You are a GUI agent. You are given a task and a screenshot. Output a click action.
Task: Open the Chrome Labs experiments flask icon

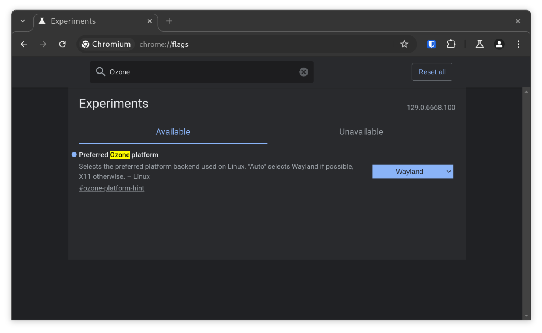[x=480, y=44]
